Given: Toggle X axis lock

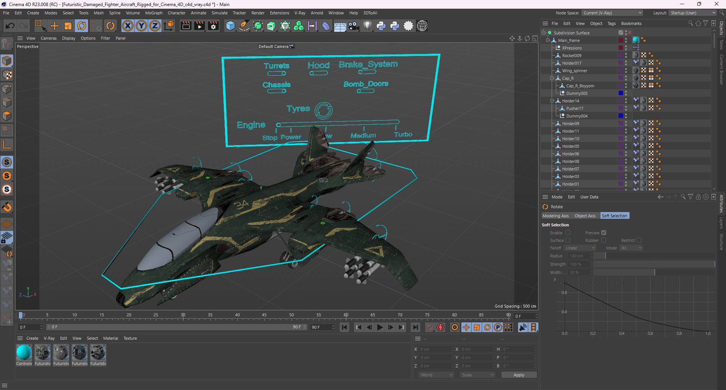Looking at the screenshot, I should pos(128,26).
